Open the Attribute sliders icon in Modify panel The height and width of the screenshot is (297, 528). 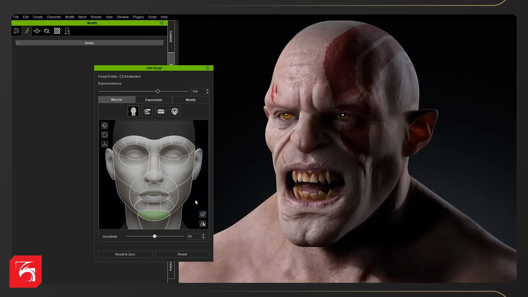(x=16, y=31)
